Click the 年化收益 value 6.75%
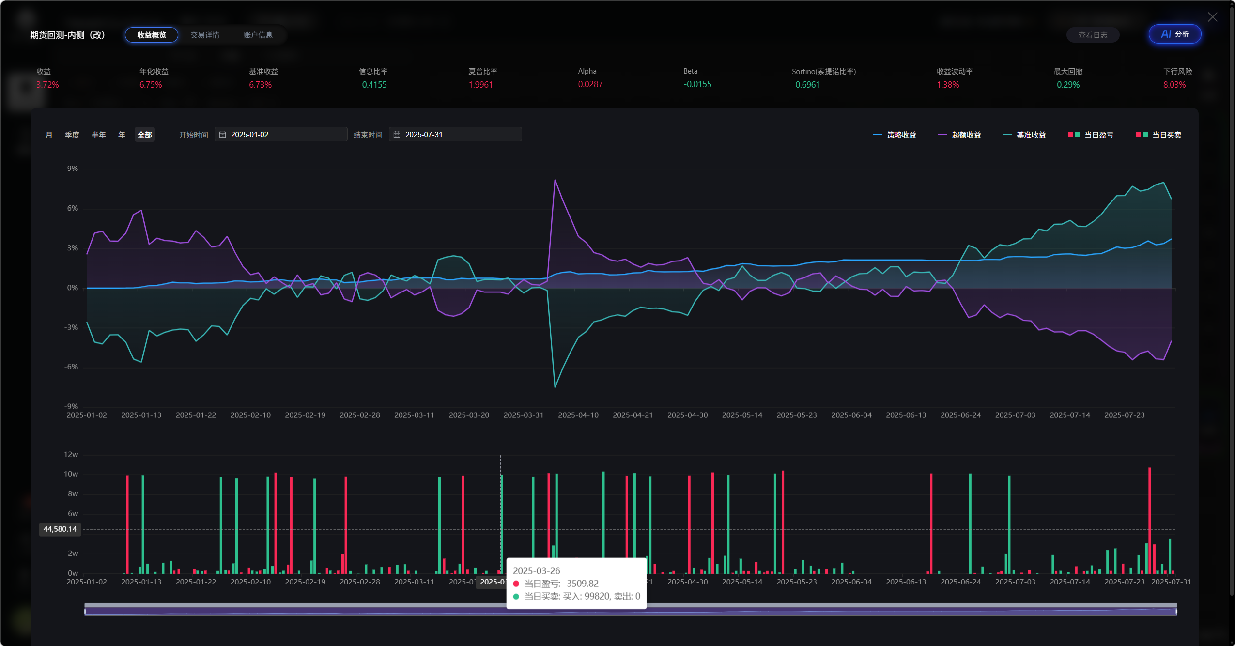Image resolution: width=1235 pixels, height=646 pixels. (x=151, y=85)
